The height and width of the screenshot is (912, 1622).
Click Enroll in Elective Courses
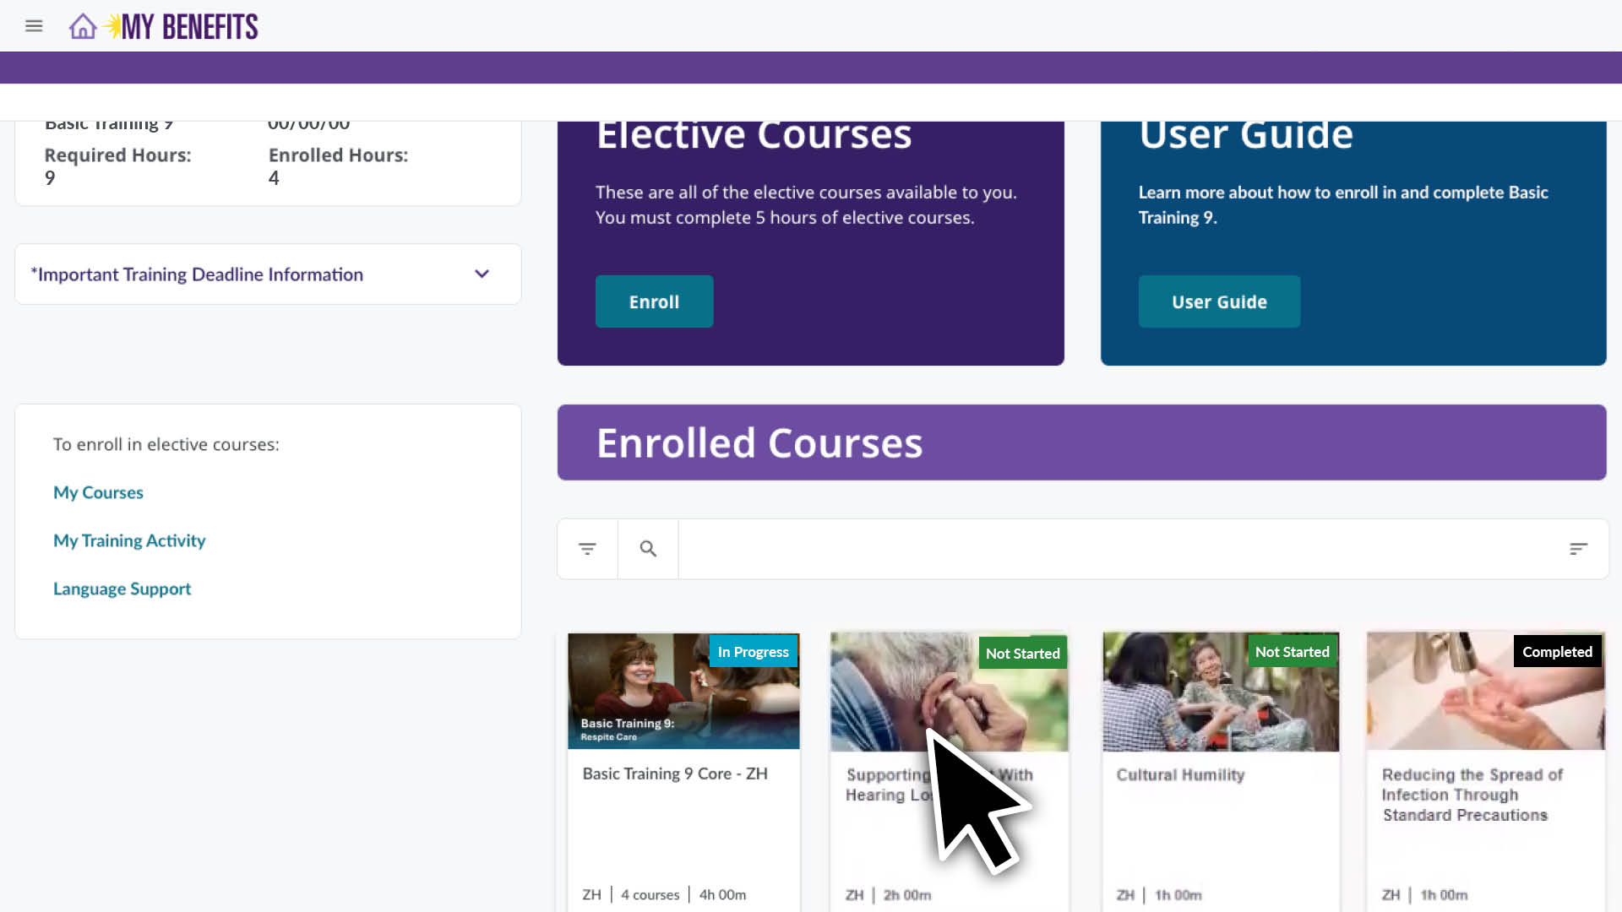coord(654,301)
